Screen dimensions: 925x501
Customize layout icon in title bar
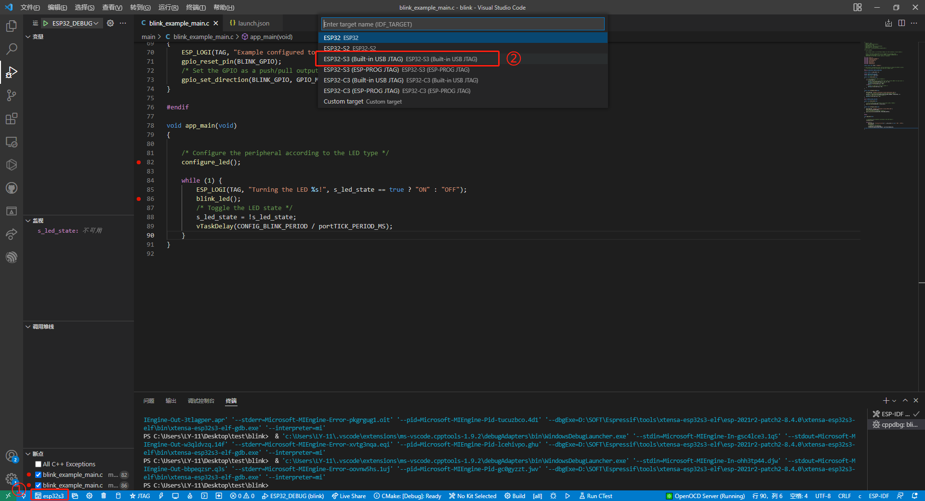pos(858,7)
